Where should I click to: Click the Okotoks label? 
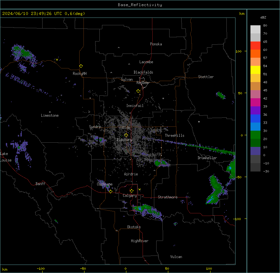[x=134, y=227]
